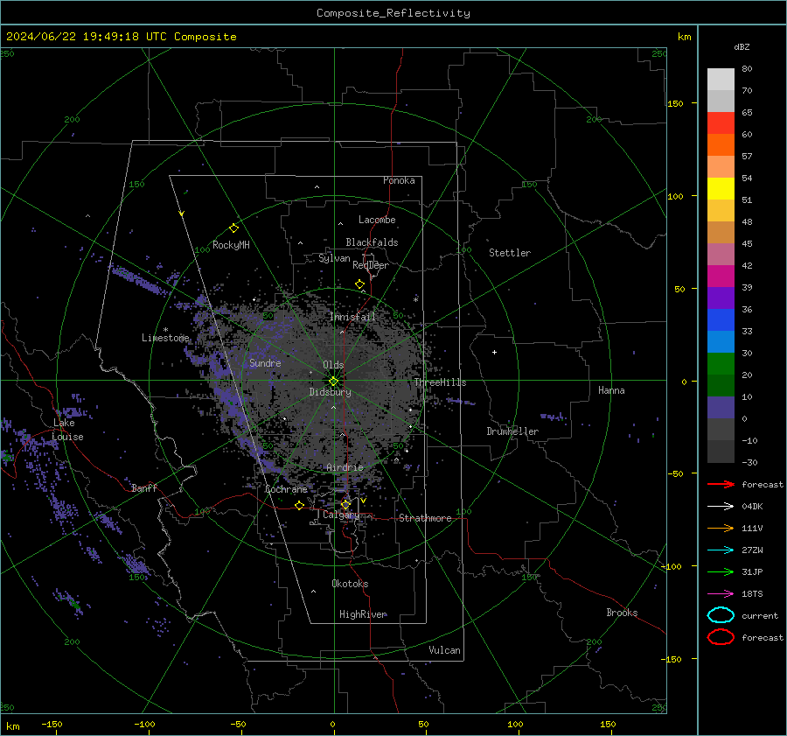Click the Ponoka city label
The image size is (787, 736).
pyautogui.click(x=399, y=180)
